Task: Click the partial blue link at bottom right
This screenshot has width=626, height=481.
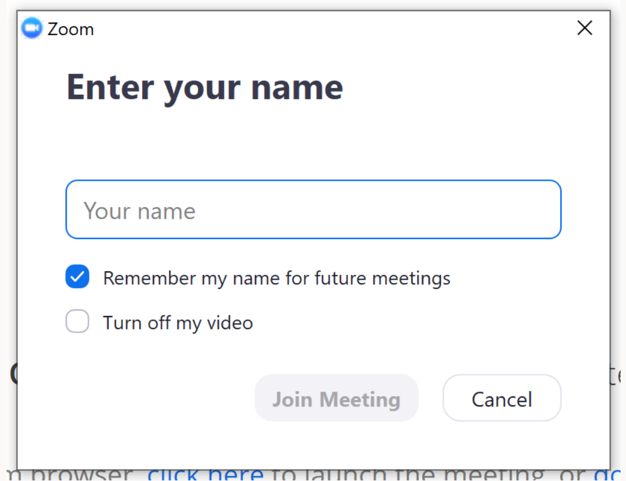Action: coord(607,474)
